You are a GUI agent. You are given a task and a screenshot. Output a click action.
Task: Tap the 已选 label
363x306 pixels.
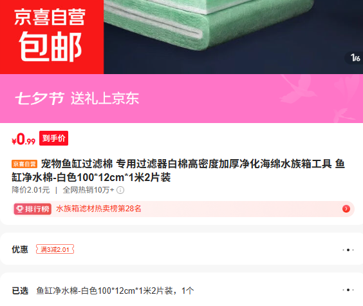point(20,291)
